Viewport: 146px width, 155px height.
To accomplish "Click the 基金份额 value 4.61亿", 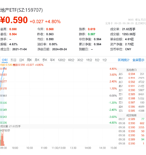I will pos(129,39).
